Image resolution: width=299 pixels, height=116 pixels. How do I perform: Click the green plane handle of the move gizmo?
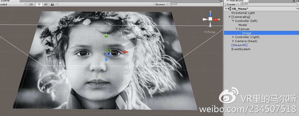click(108, 51)
